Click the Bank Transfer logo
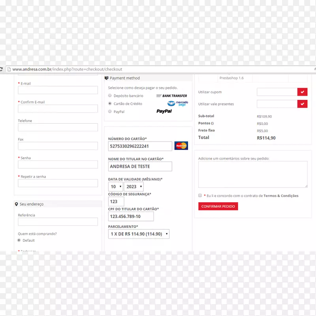 pos(171,96)
